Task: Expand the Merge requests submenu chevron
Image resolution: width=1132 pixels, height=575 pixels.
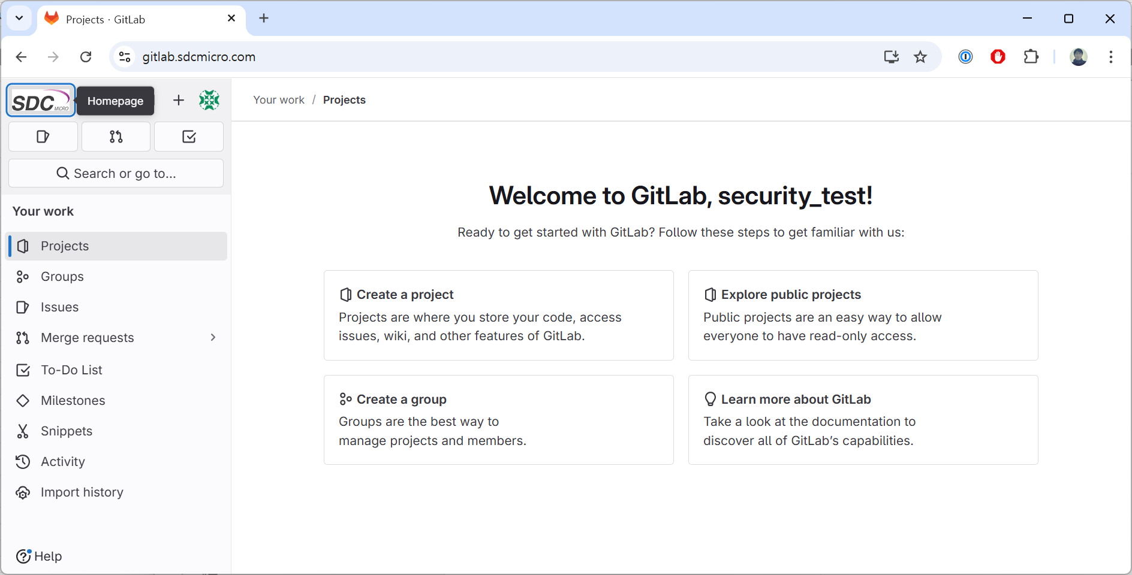Action: click(213, 338)
